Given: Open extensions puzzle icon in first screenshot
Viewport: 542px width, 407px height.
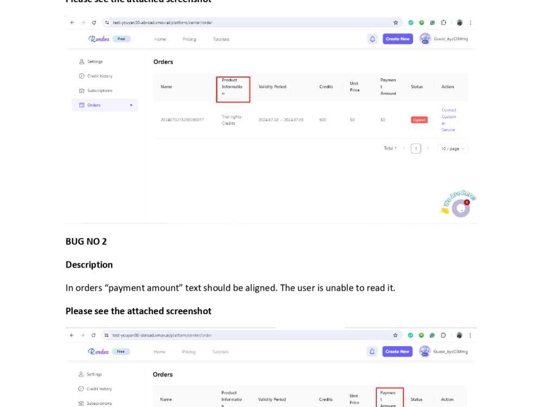Looking at the screenshot, I should click(443, 22).
